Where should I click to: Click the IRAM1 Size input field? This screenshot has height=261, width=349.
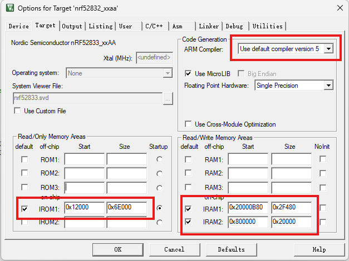[x=291, y=208]
